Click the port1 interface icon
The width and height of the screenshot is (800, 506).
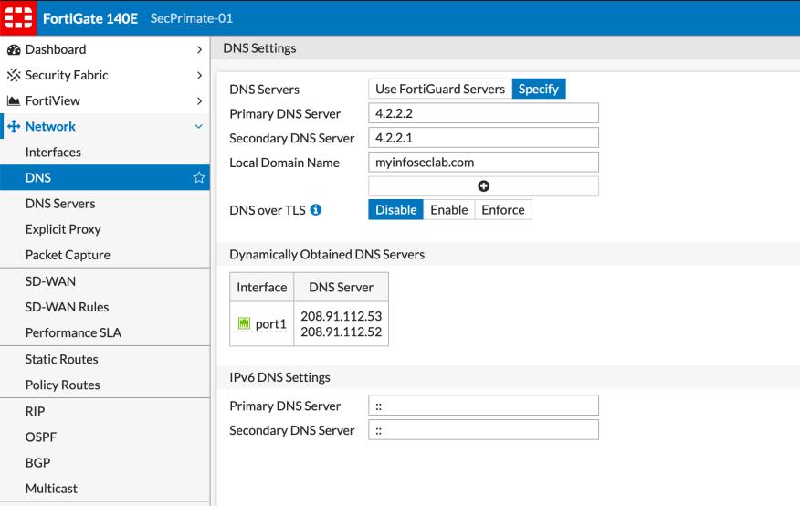click(245, 323)
